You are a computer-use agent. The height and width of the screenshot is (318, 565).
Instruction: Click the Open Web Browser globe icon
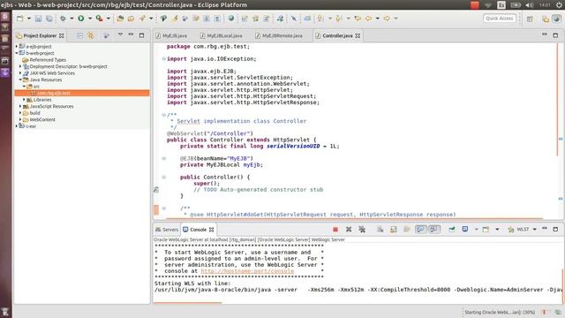[231, 19]
